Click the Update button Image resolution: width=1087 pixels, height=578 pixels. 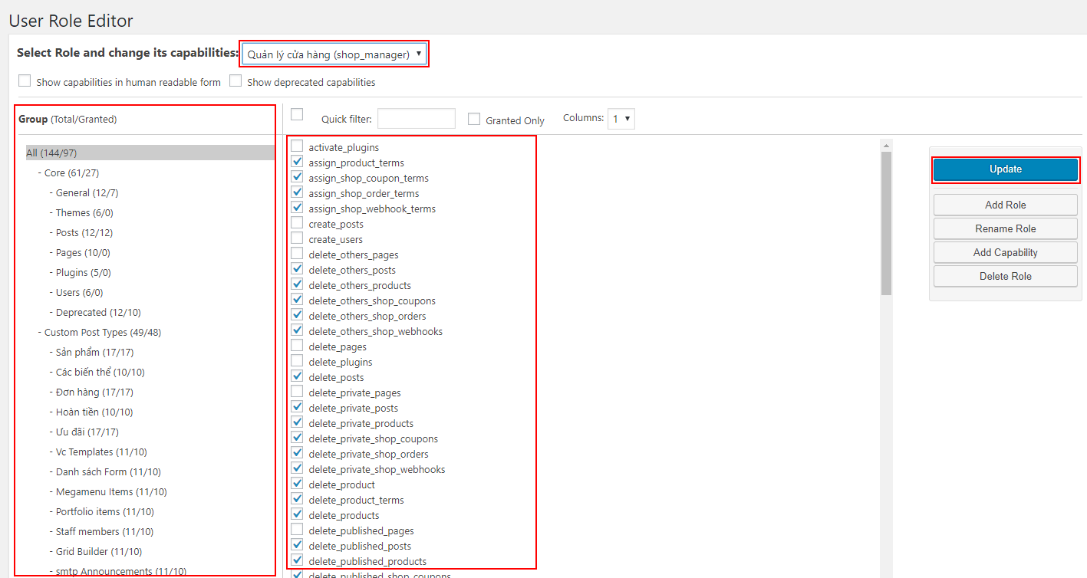[1005, 169]
